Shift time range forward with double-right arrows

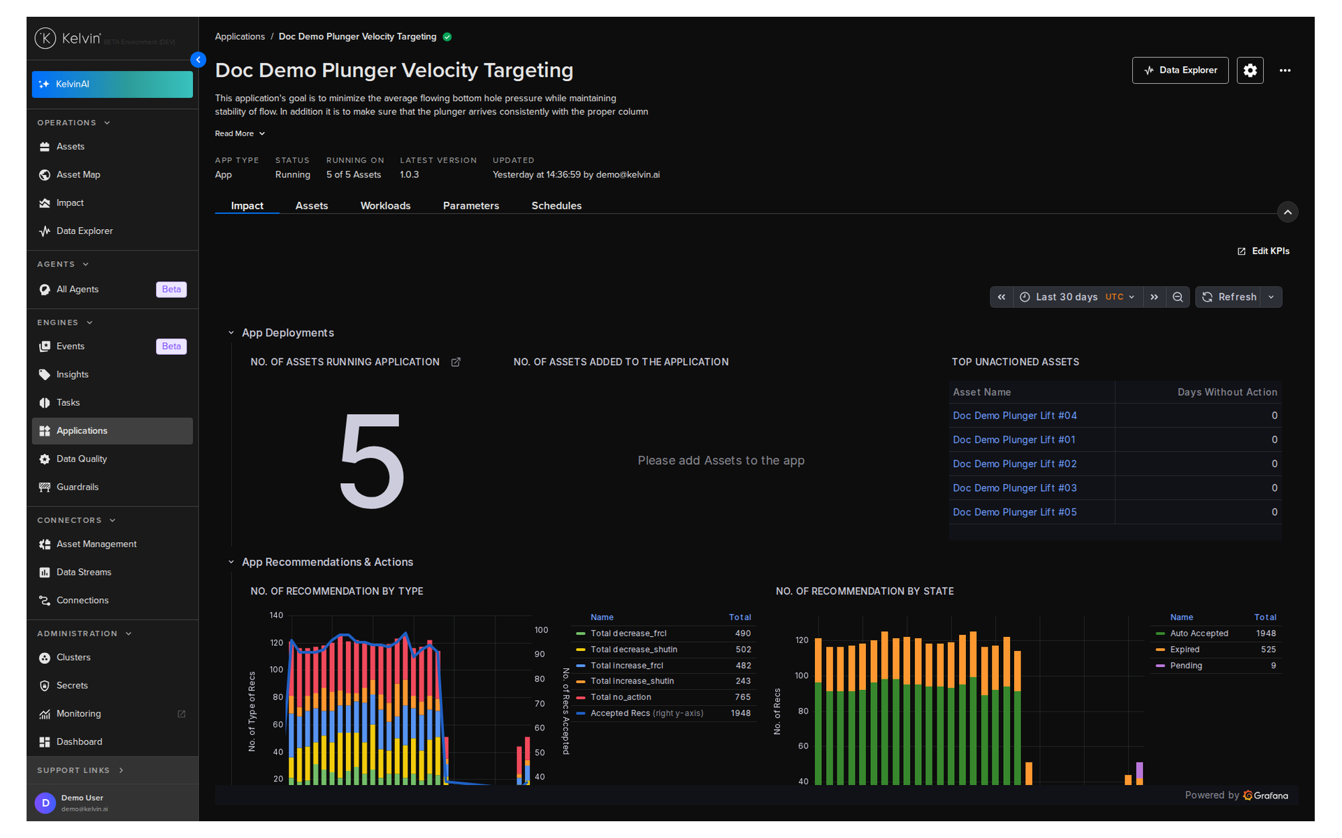1154,297
